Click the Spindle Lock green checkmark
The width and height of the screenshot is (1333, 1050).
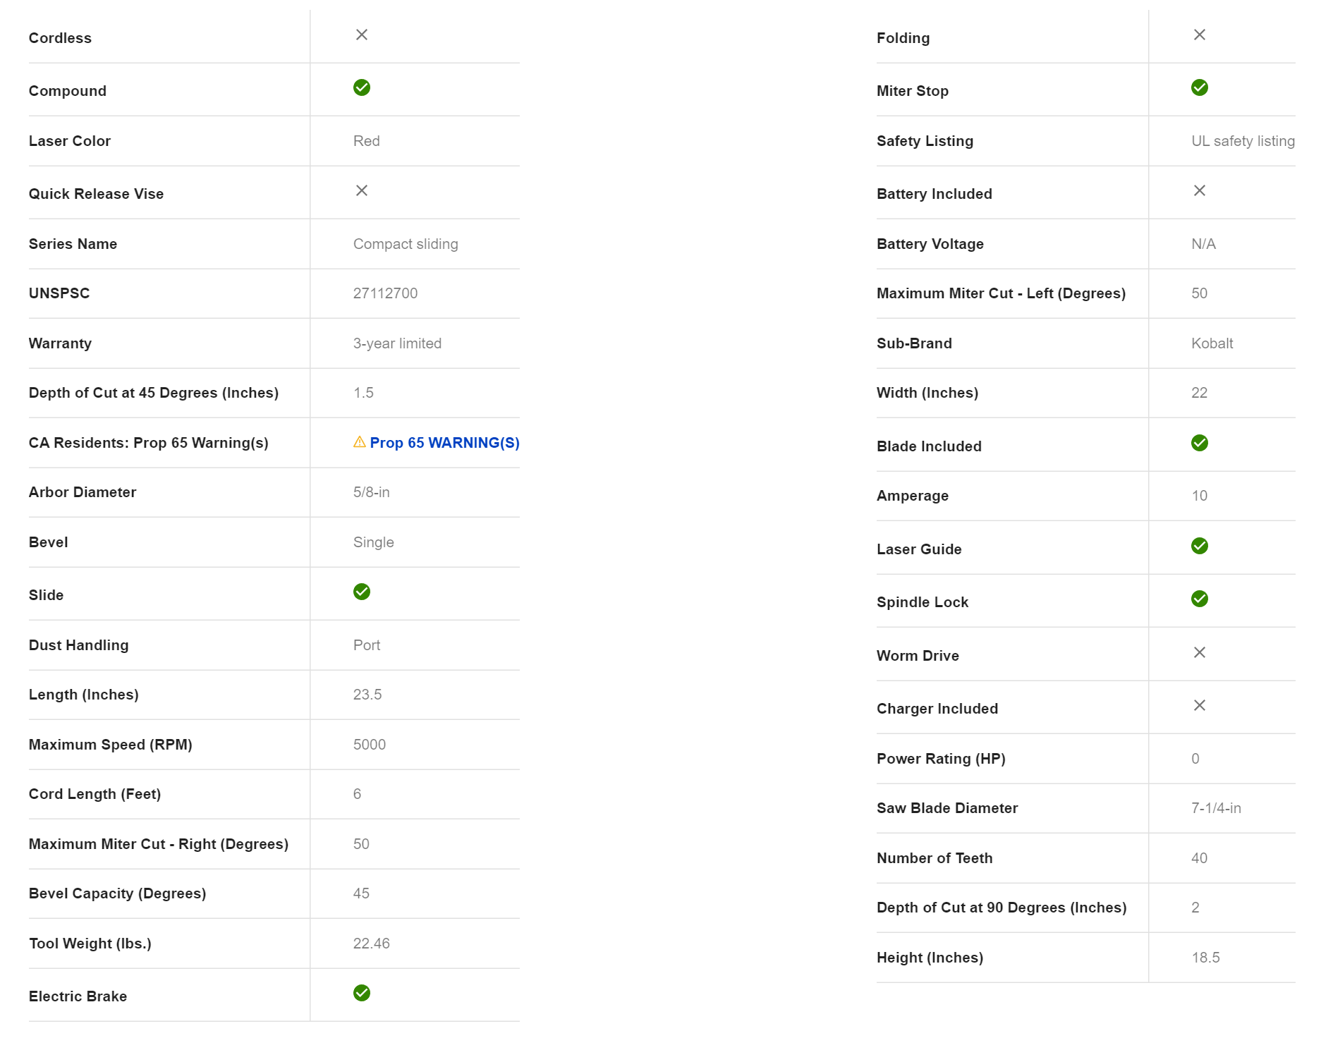click(1200, 599)
